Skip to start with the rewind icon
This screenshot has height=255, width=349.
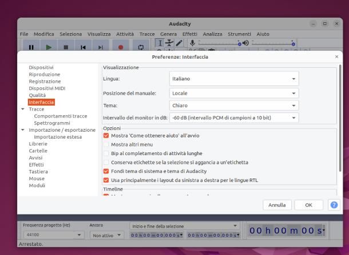[83, 47]
